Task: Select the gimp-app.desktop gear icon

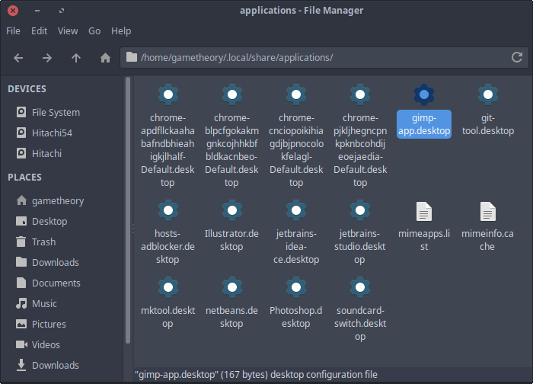Action: (424, 94)
